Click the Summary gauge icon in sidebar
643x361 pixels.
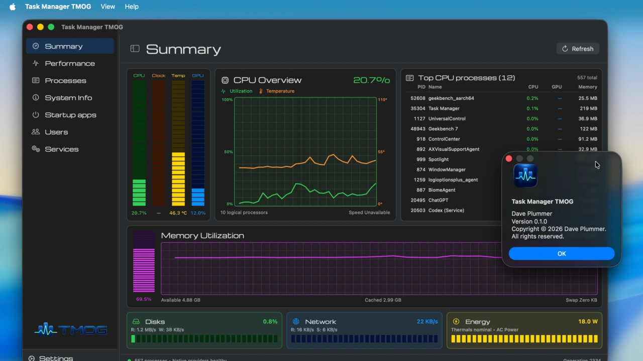pos(36,46)
